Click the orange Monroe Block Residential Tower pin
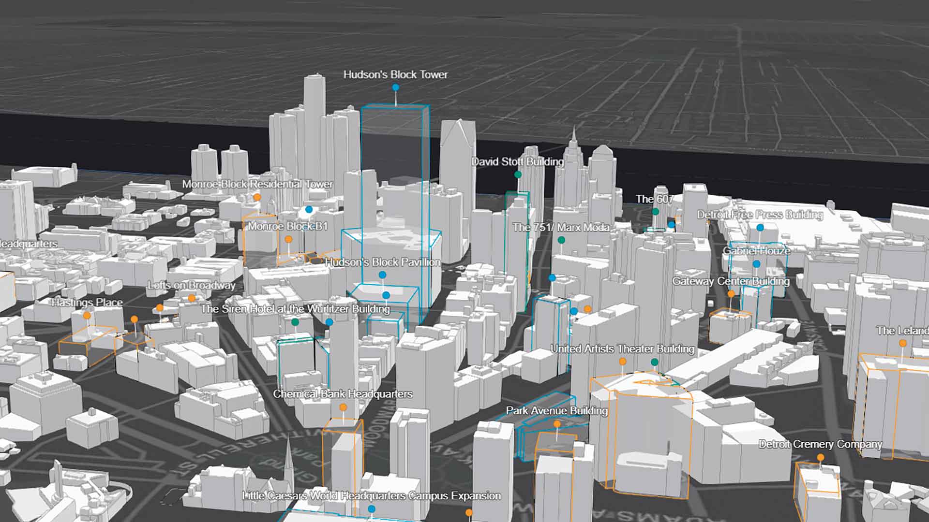Image resolution: width=929 pixels, height=522 pixels. (257, 197)
